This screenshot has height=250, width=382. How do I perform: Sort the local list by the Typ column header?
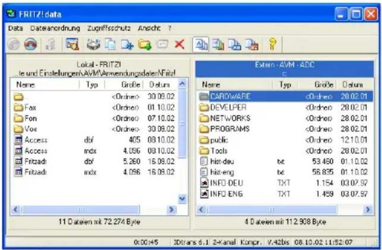(92, 85)
